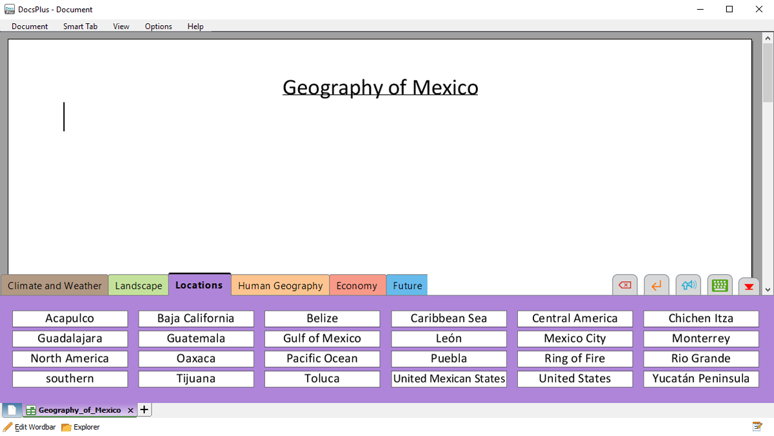Image resolution: width=774 pixels, height=436 pixels.
Task: Open the green on-screen keyboard icon
Action: [x=720, y=285]
